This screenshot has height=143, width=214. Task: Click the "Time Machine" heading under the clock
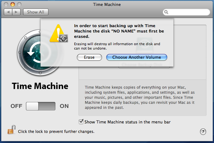pos(40,86)
